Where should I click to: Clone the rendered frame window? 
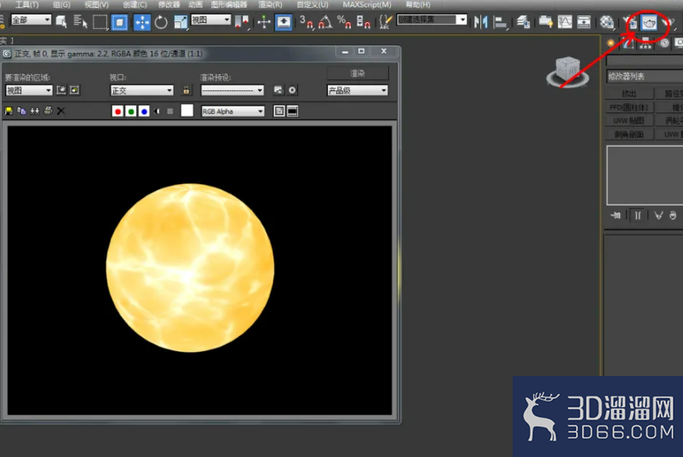click(34, 111)
